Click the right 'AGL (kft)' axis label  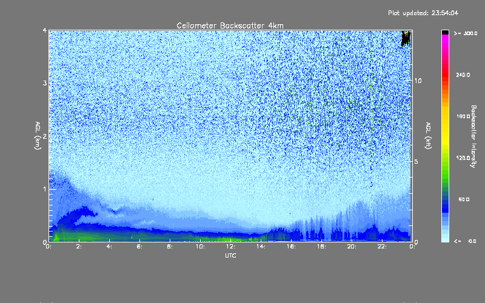coord(428,136)
